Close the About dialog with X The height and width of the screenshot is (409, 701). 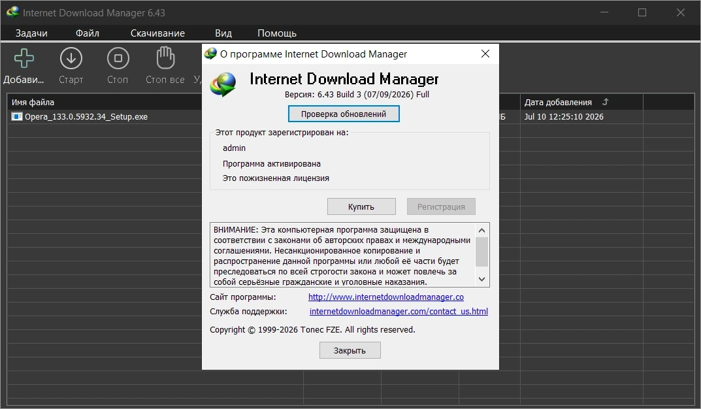tap(485, 54)
